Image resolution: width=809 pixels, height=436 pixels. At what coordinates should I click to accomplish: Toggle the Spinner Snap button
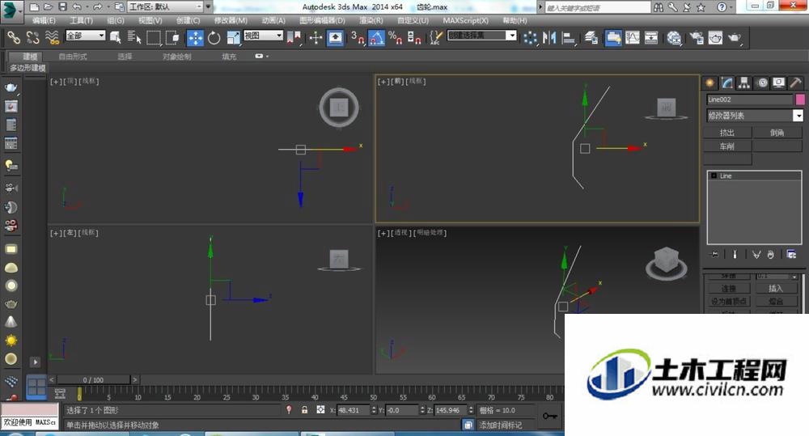pyautogui.click(x=414, y=38)
